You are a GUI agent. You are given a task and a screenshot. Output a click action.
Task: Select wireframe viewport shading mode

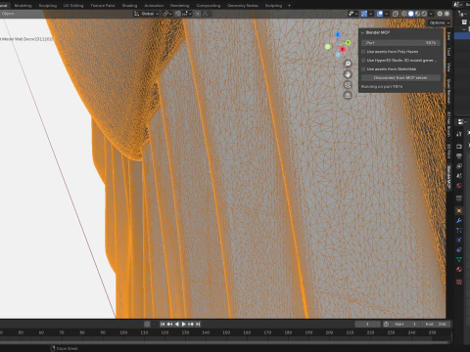[x=404, y=14]
